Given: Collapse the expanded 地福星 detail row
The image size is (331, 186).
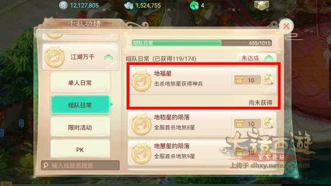Looking at the screenshot, I should point(203,79).
